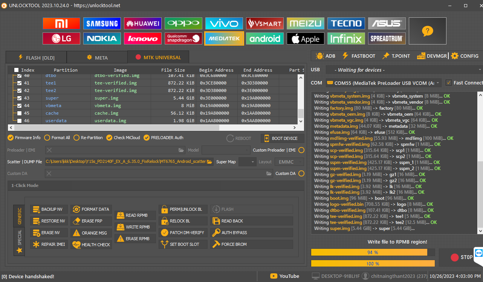The width and height of the screenshot is (483, 282).
Task: Pick the Infinix brand tile
Action: pyautogui.click(x=346, y=38)
